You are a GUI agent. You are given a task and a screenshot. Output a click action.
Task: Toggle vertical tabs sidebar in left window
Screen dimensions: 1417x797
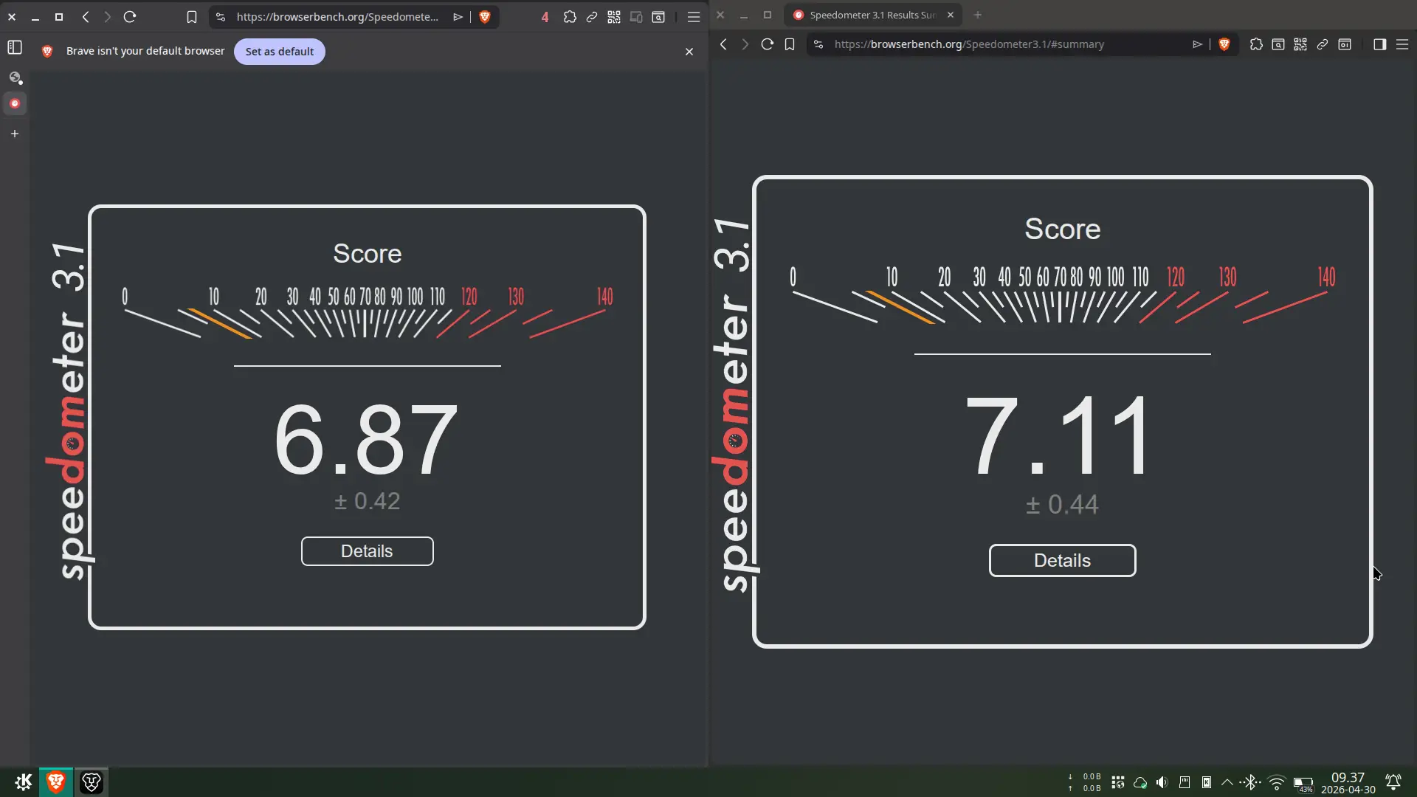pos(15,47)
